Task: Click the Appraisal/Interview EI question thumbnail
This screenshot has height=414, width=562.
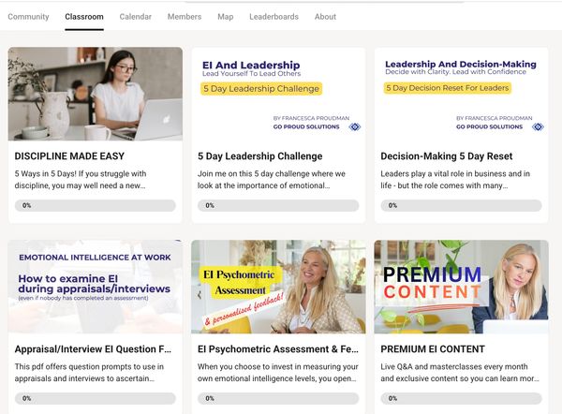Action: pyautogui.click(x=95, y=287)
